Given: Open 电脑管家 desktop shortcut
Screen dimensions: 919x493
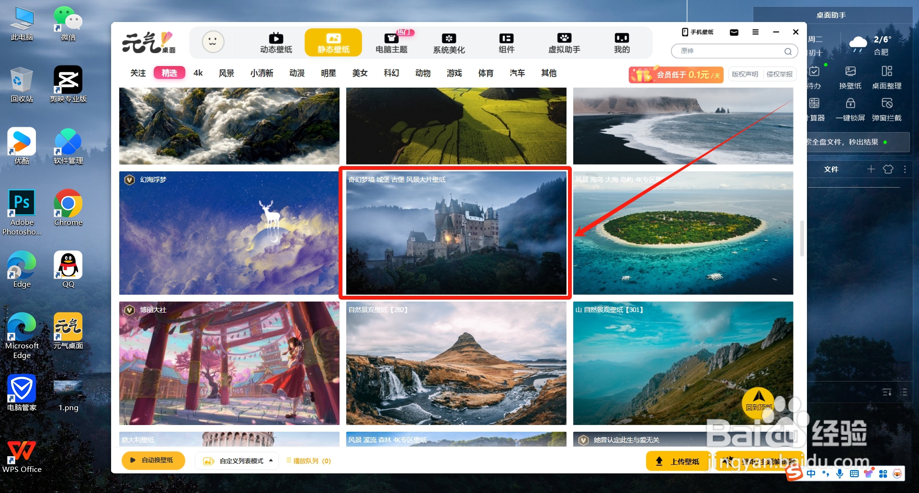Looking at the screenshot, I should (22, 393).
